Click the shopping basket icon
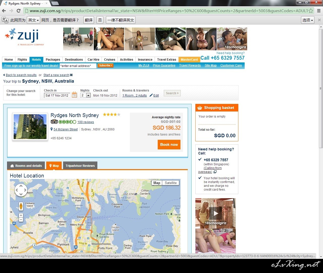323x273 pixels. click(x=200, y=108)
